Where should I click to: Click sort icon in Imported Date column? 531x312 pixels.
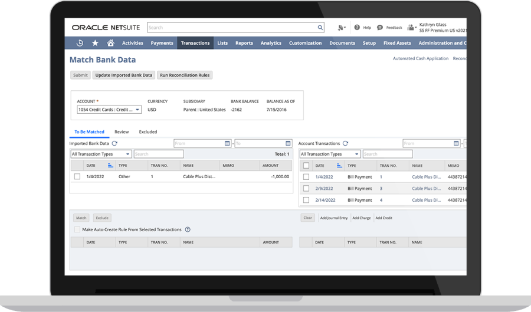coord(110,166)
